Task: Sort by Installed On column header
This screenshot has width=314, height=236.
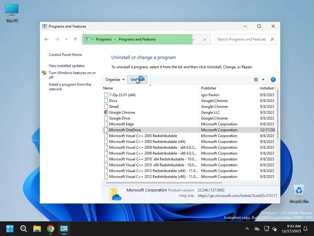Action: pos(267,88)
